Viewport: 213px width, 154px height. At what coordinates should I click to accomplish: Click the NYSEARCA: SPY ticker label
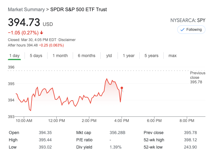[188, 21]
